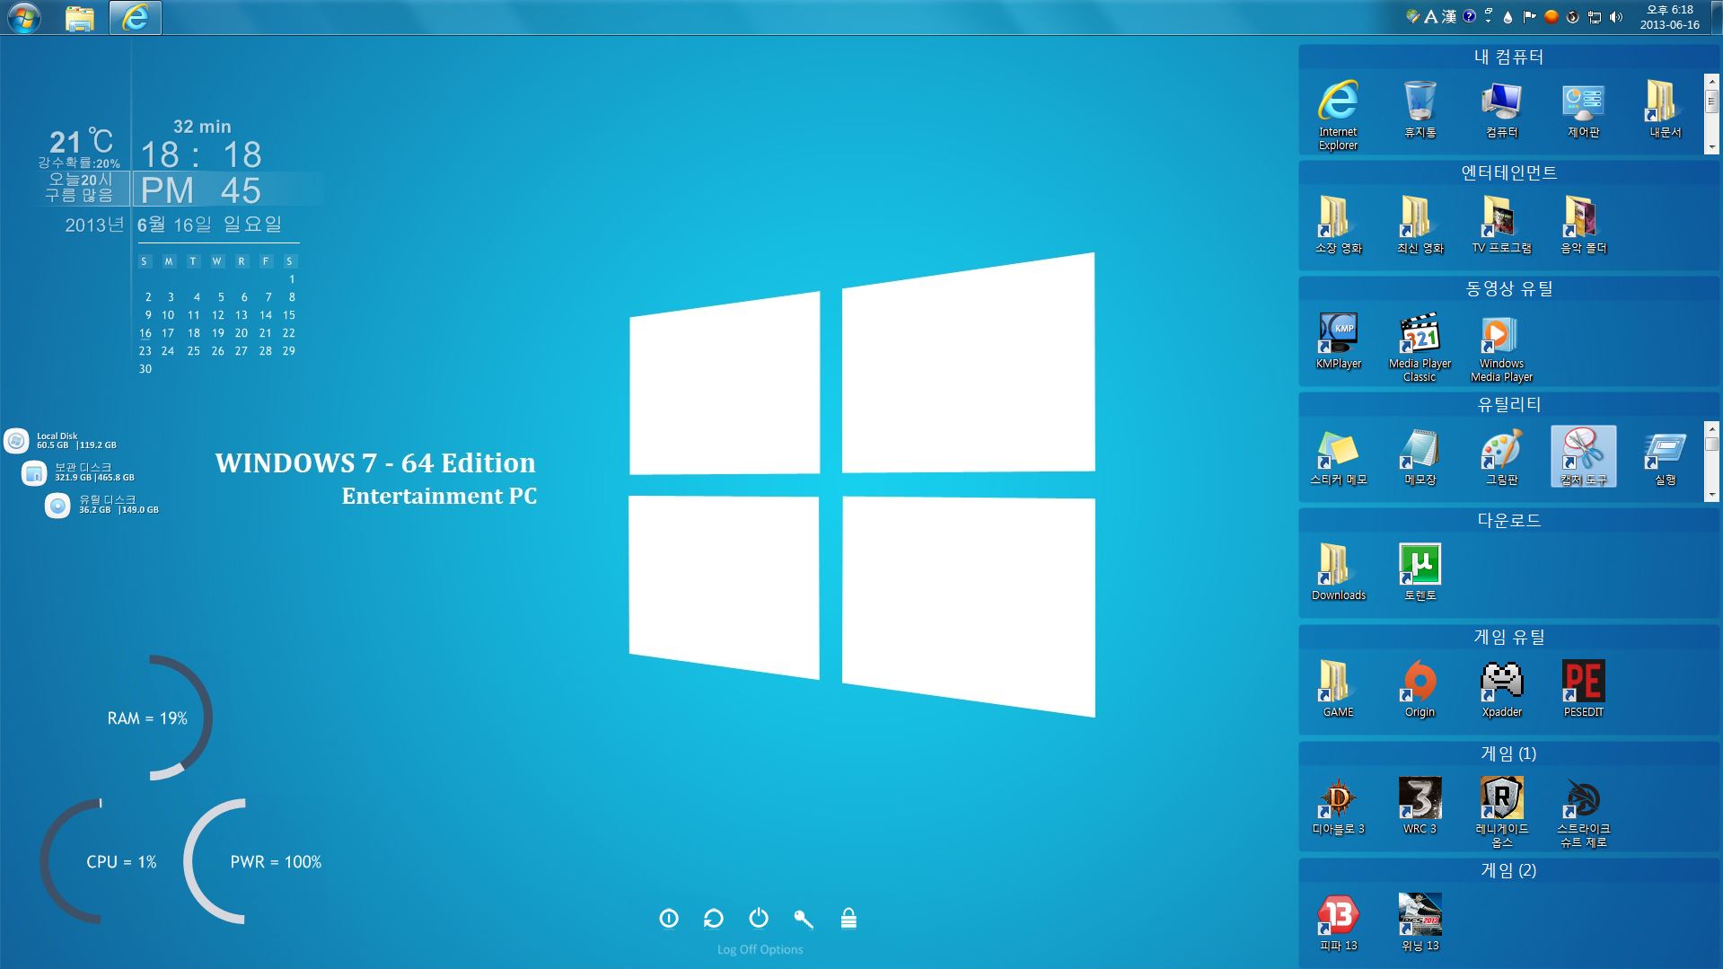Click the taskbar clock 오후 6:18
Image resolution: width=1723 pixels, height=969 pixels.
pos(1669,17)
